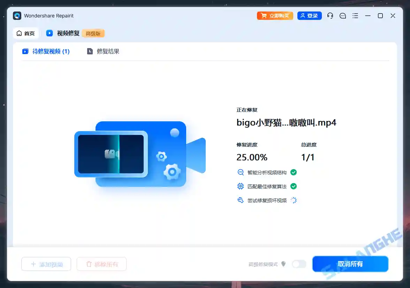The image size is (410, 288).
Task: Click the green checkmark beside 匹配最佳修复算法
Action: click(x=293, y=186)
